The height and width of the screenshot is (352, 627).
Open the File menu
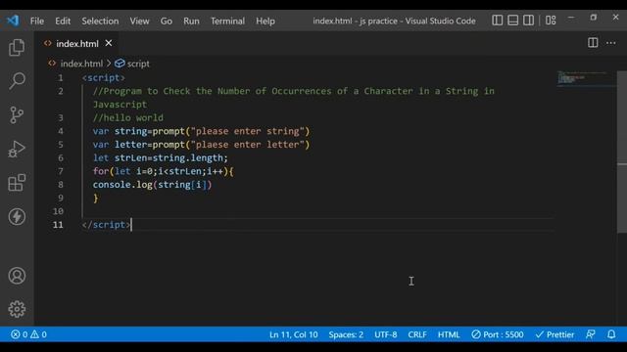(37, 21)
